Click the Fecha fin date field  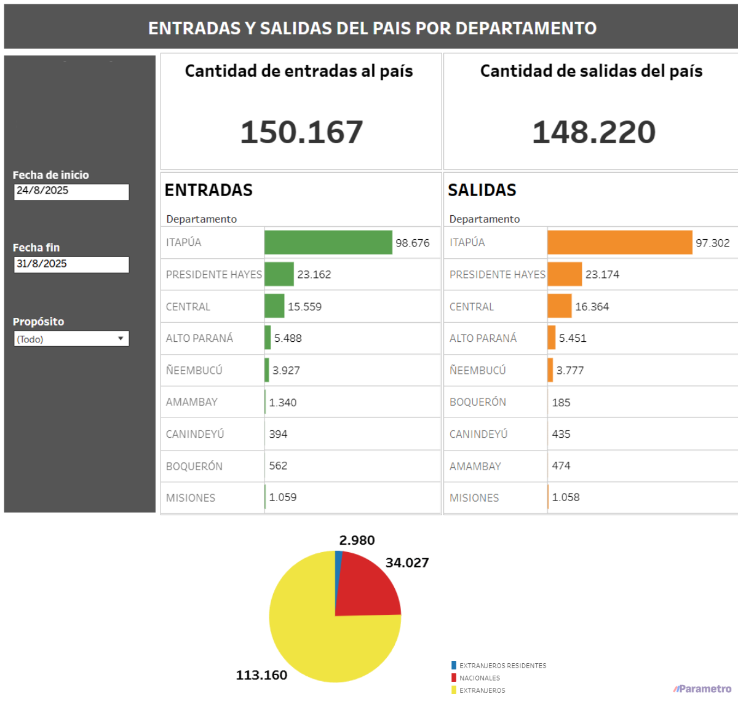pyautogui.click(x=71, y=264)
